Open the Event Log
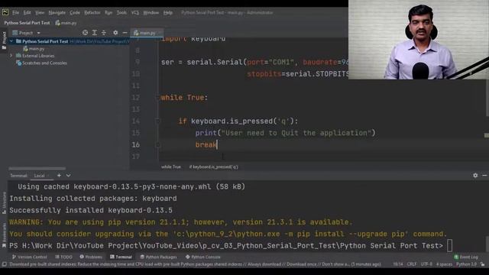This screenshot has width=489, height=275. (x=466, y=257)
